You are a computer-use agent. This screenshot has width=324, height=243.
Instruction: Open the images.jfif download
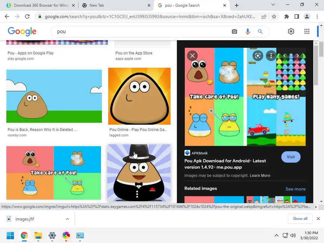[x=25, y=219]
